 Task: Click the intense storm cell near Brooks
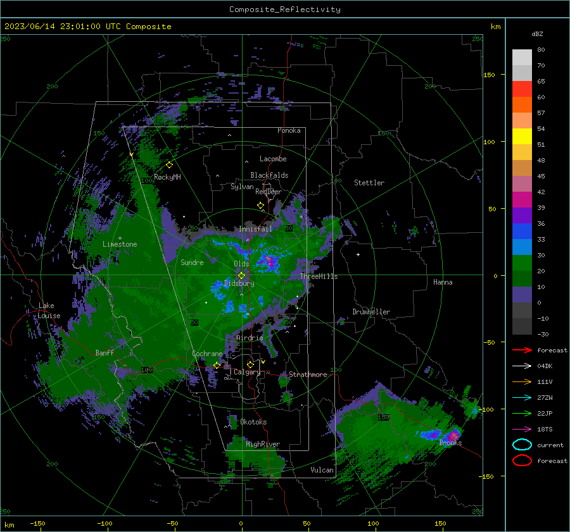tap(453, 435)
